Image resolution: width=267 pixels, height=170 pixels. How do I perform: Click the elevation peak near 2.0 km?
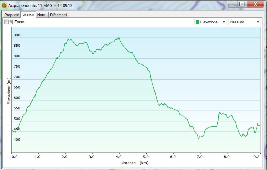tap(68, 39)
